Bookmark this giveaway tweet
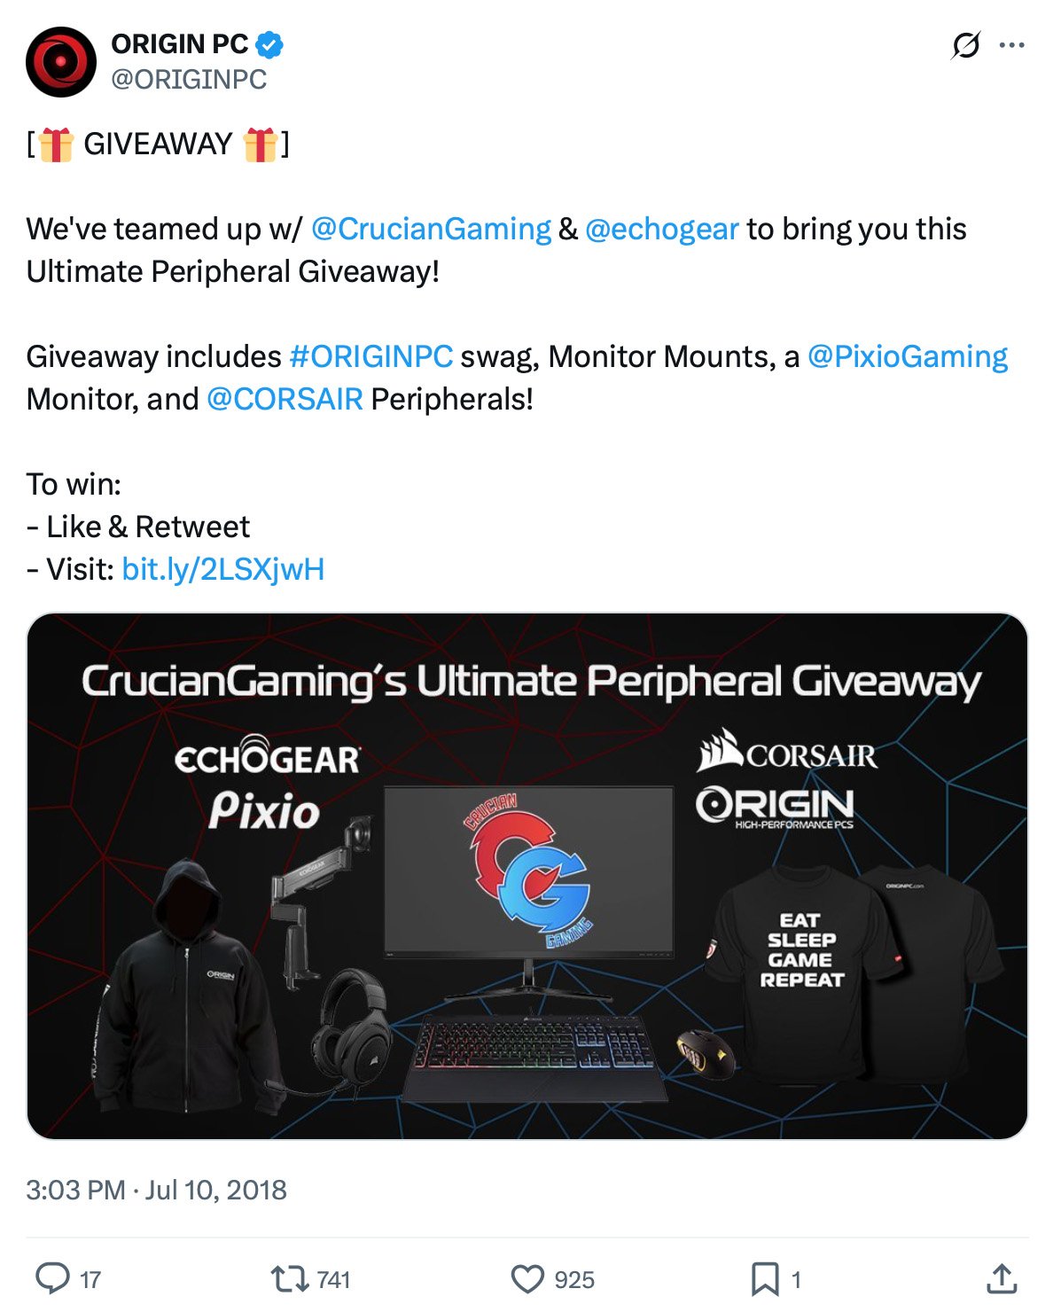The image size is (1053, 1312). tap(765, 1279)
